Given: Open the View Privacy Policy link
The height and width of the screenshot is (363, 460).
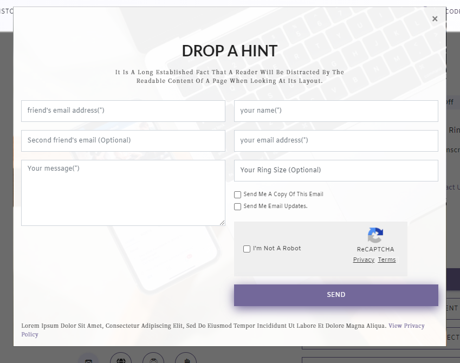Looking at the screenshot, I should [406, 326].
